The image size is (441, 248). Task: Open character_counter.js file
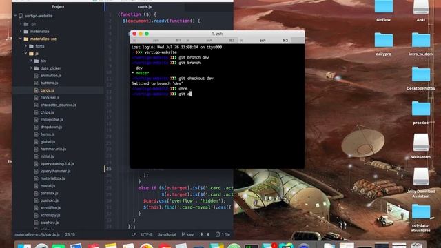[58, 105]
